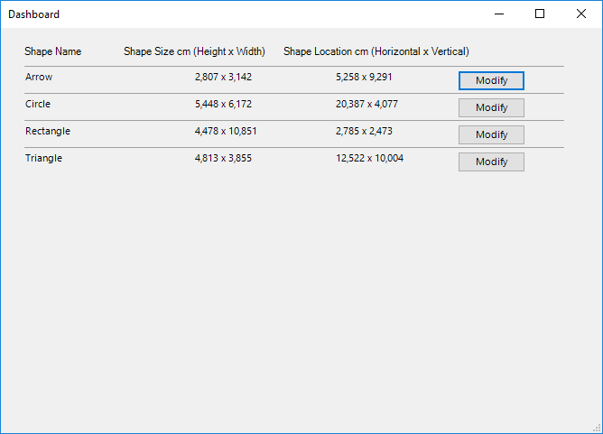603x434 pixels.
Task: Minimize the Dashboard window
Action: click(x=499, y=14)
